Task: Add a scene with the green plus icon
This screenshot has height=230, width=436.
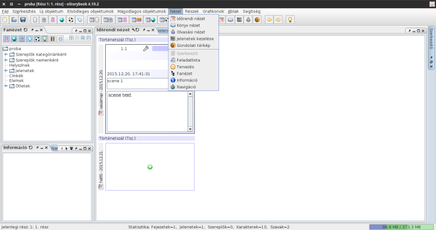Action: [x=150, y=167]
